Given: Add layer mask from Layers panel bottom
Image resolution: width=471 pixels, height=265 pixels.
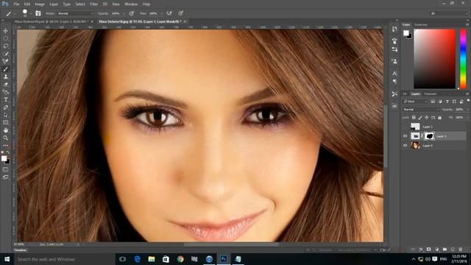Looking at the screenshot, I should point(428,250).
